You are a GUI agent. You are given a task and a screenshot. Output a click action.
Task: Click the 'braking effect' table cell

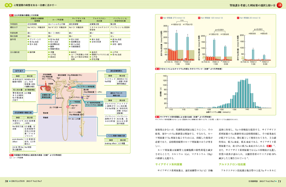point(111,144)
